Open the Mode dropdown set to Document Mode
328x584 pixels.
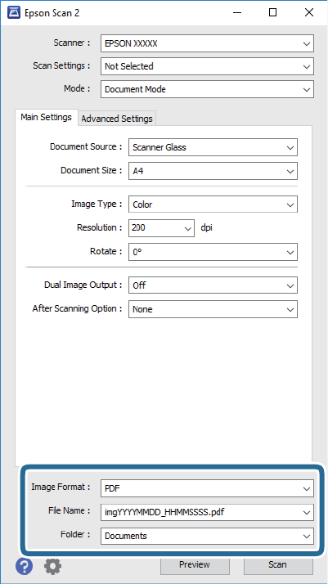tap(208, 89)
